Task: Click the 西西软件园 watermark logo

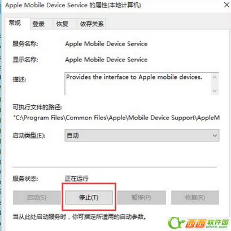Action: tap(198, 223)
